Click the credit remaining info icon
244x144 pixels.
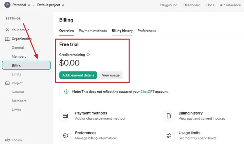click(x=88, y=55)
